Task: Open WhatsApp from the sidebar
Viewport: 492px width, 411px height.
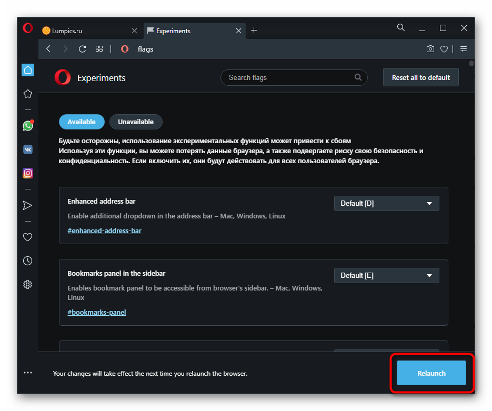Action: (x=28, y=126)
